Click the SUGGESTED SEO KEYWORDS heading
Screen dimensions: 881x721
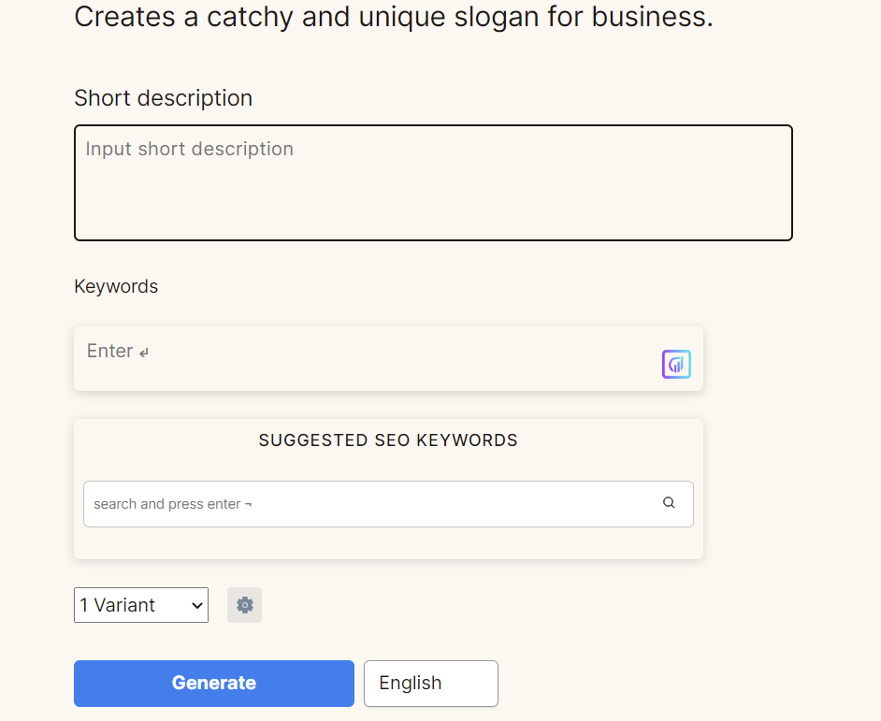click(x=388, y=440)
